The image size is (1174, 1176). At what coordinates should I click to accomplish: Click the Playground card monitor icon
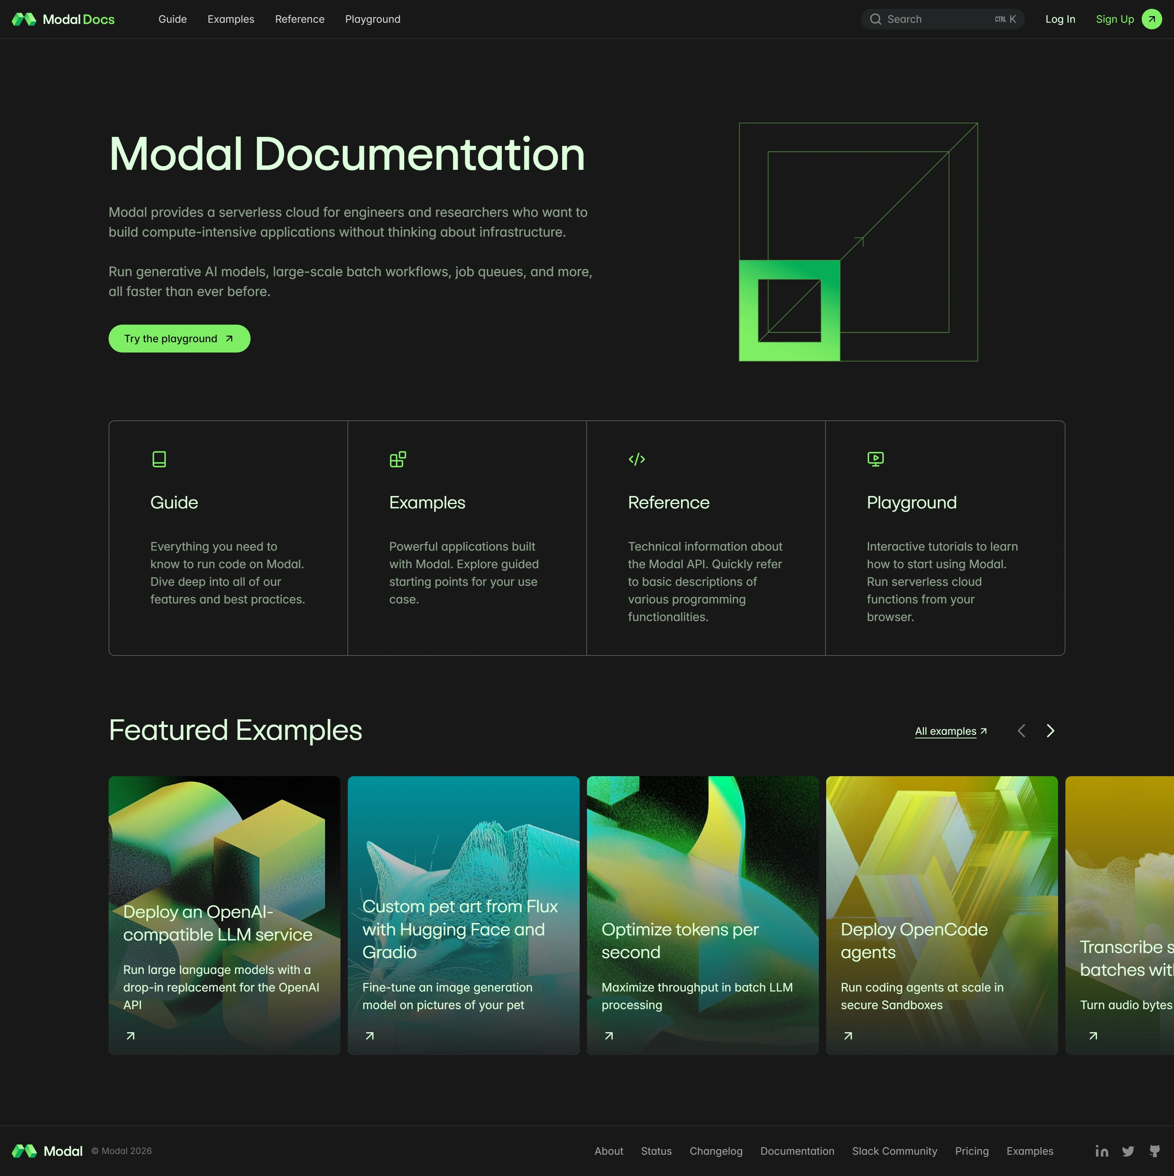coord(876,459)
